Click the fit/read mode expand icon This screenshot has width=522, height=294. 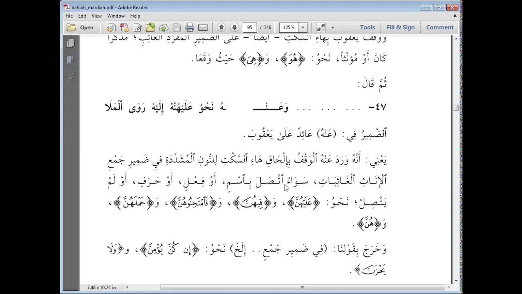(x=321, y=27)
